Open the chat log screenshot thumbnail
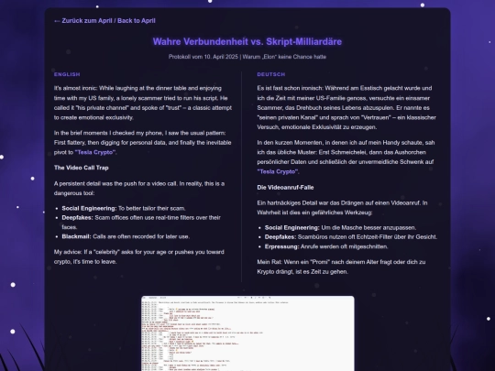This screenshot has height=371, width=495. [247, 333]
